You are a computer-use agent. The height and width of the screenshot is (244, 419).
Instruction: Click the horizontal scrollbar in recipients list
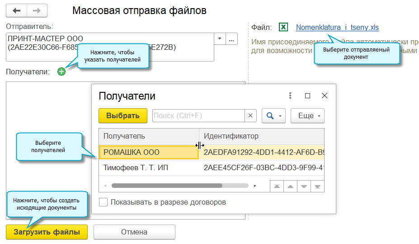tap(167, 186)
